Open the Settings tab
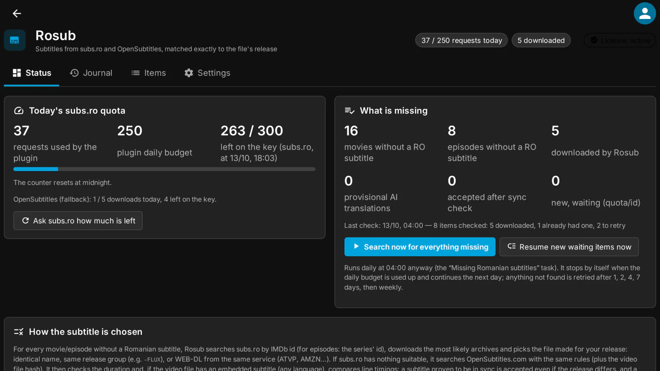The width and height of the screenshot is (660, 371). tap(207, 73)
